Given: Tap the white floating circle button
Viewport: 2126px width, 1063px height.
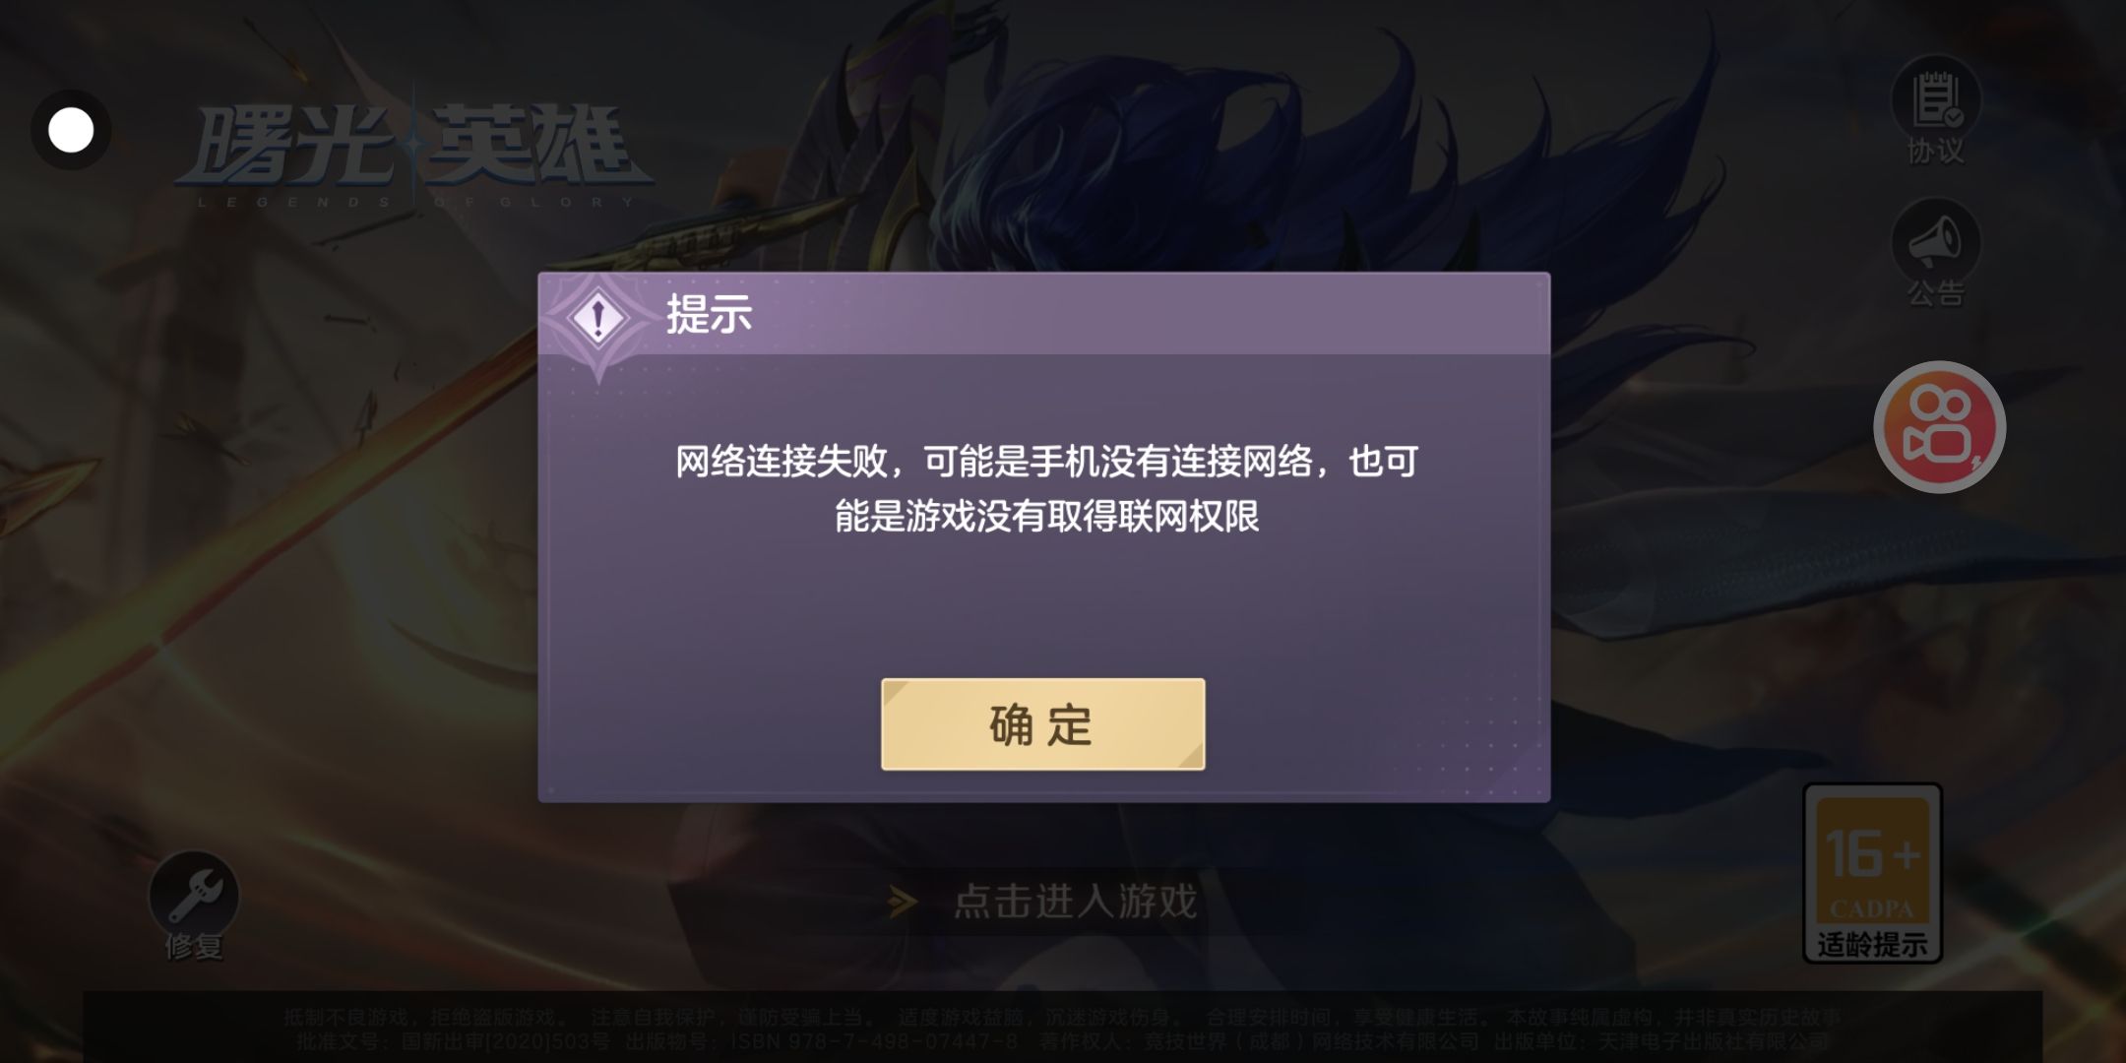Looking at the screenshot, I should click(x=71, y=130).
